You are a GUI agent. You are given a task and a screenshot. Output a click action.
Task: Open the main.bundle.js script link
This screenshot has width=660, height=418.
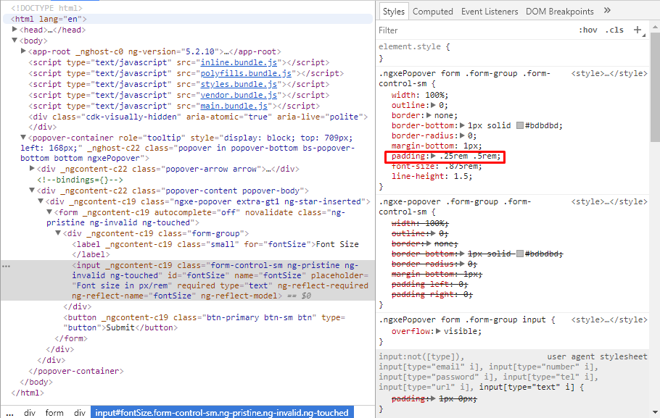234,106
